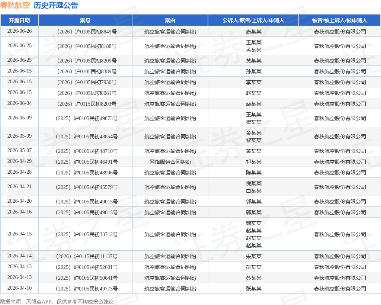Click plaintiff 赵某某 in the 2026-06-15 row
Screen dimensions: 381x305
pyautogui.click(x=254, y=93)
